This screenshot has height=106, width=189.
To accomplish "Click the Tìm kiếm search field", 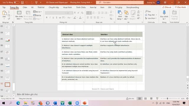I will [120, 2].
